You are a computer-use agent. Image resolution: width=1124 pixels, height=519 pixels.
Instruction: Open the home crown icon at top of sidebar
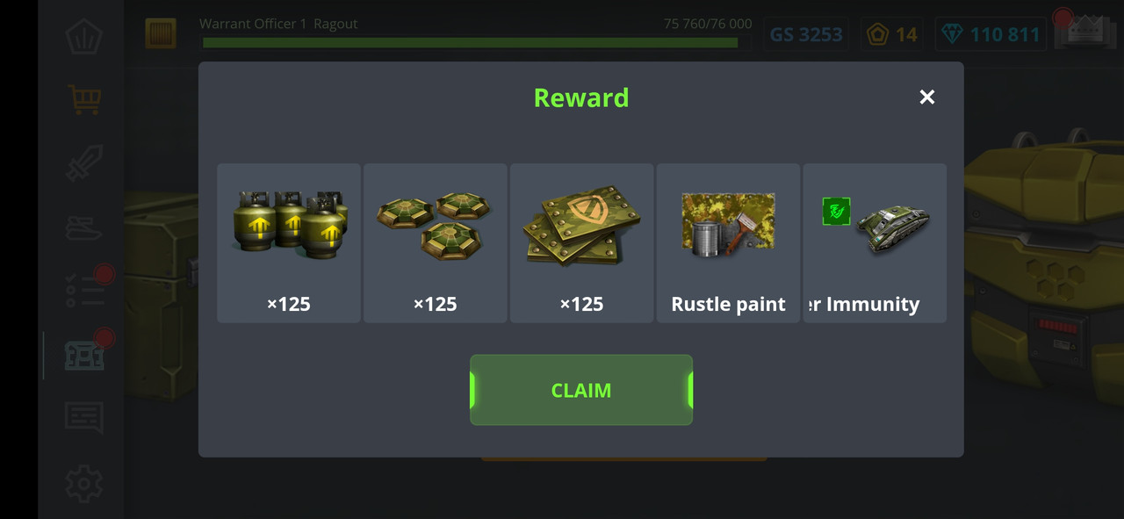pos(84,36)
